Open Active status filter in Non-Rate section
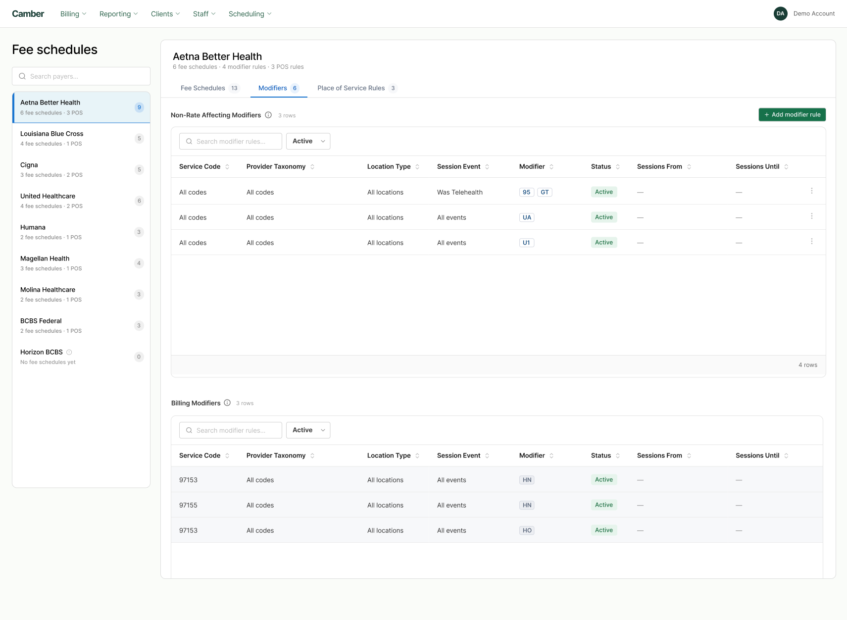This screenshot has width=847, height=620. coord(308,141)
